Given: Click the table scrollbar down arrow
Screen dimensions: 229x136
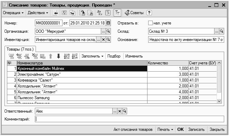Looking at the screenshot, I should (x=219, y=101).
